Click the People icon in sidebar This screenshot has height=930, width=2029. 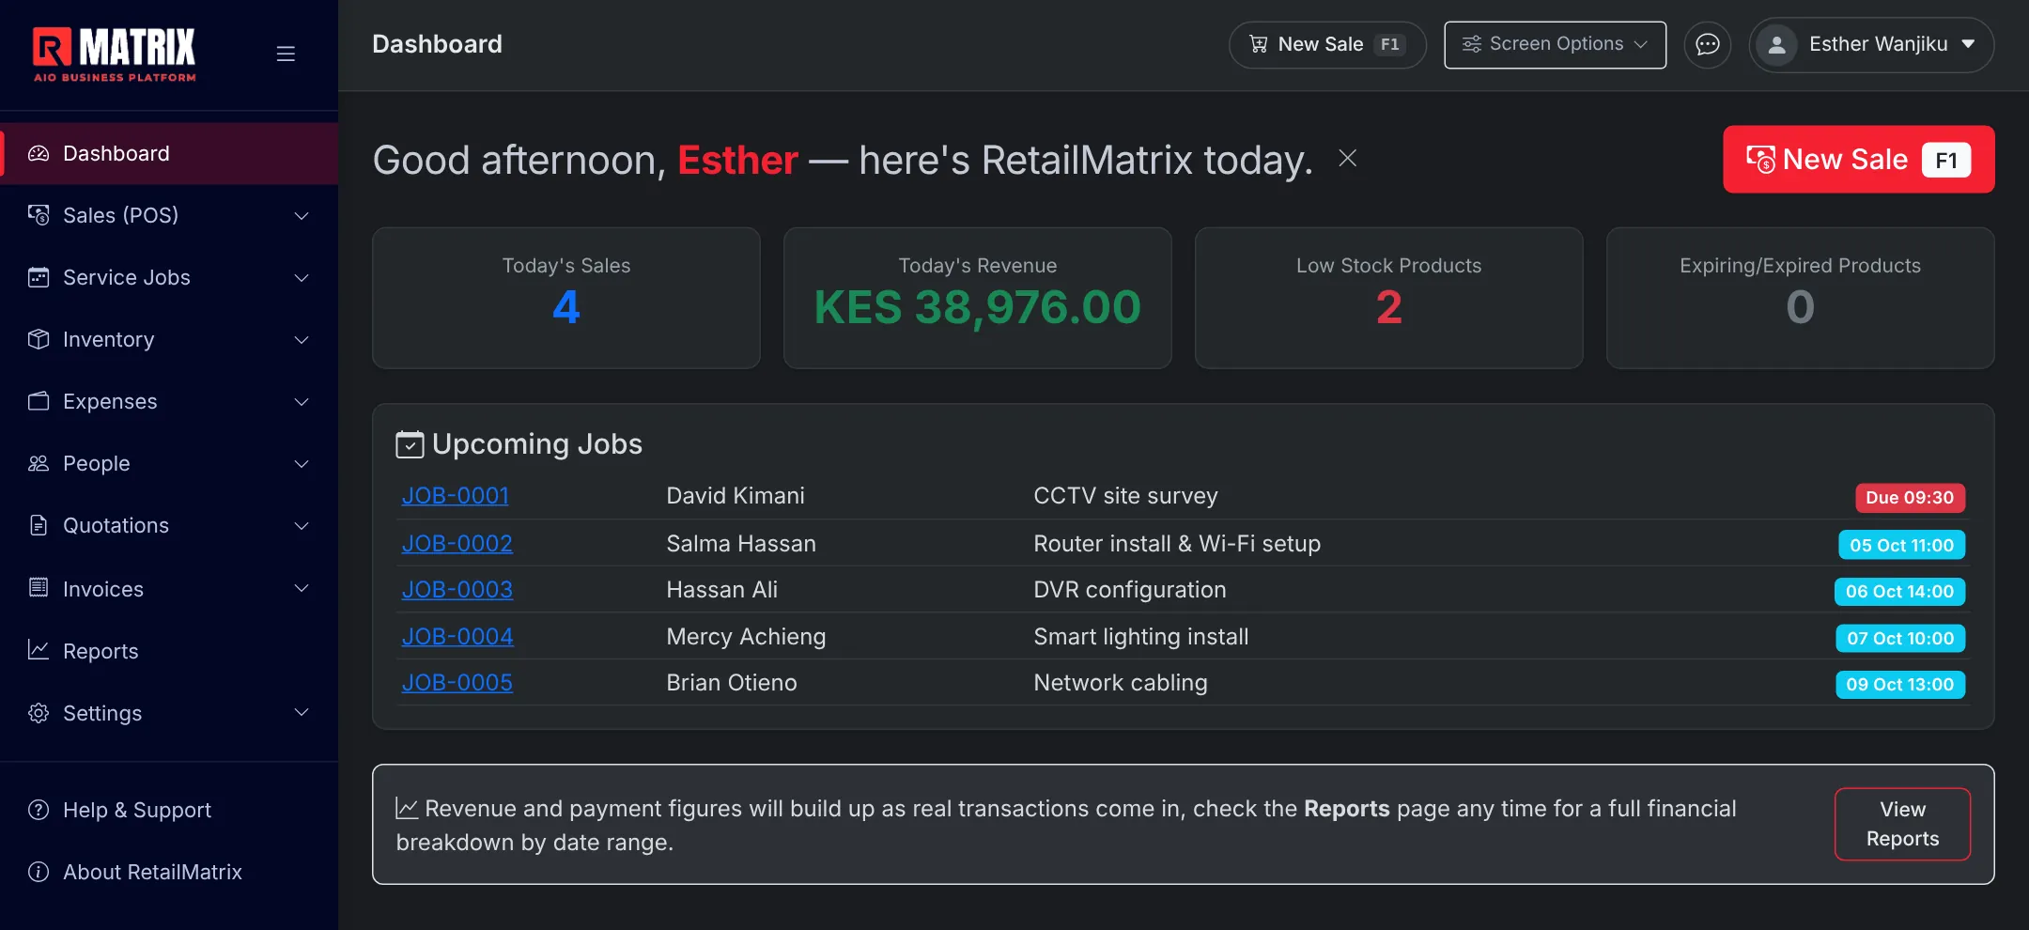39,463
